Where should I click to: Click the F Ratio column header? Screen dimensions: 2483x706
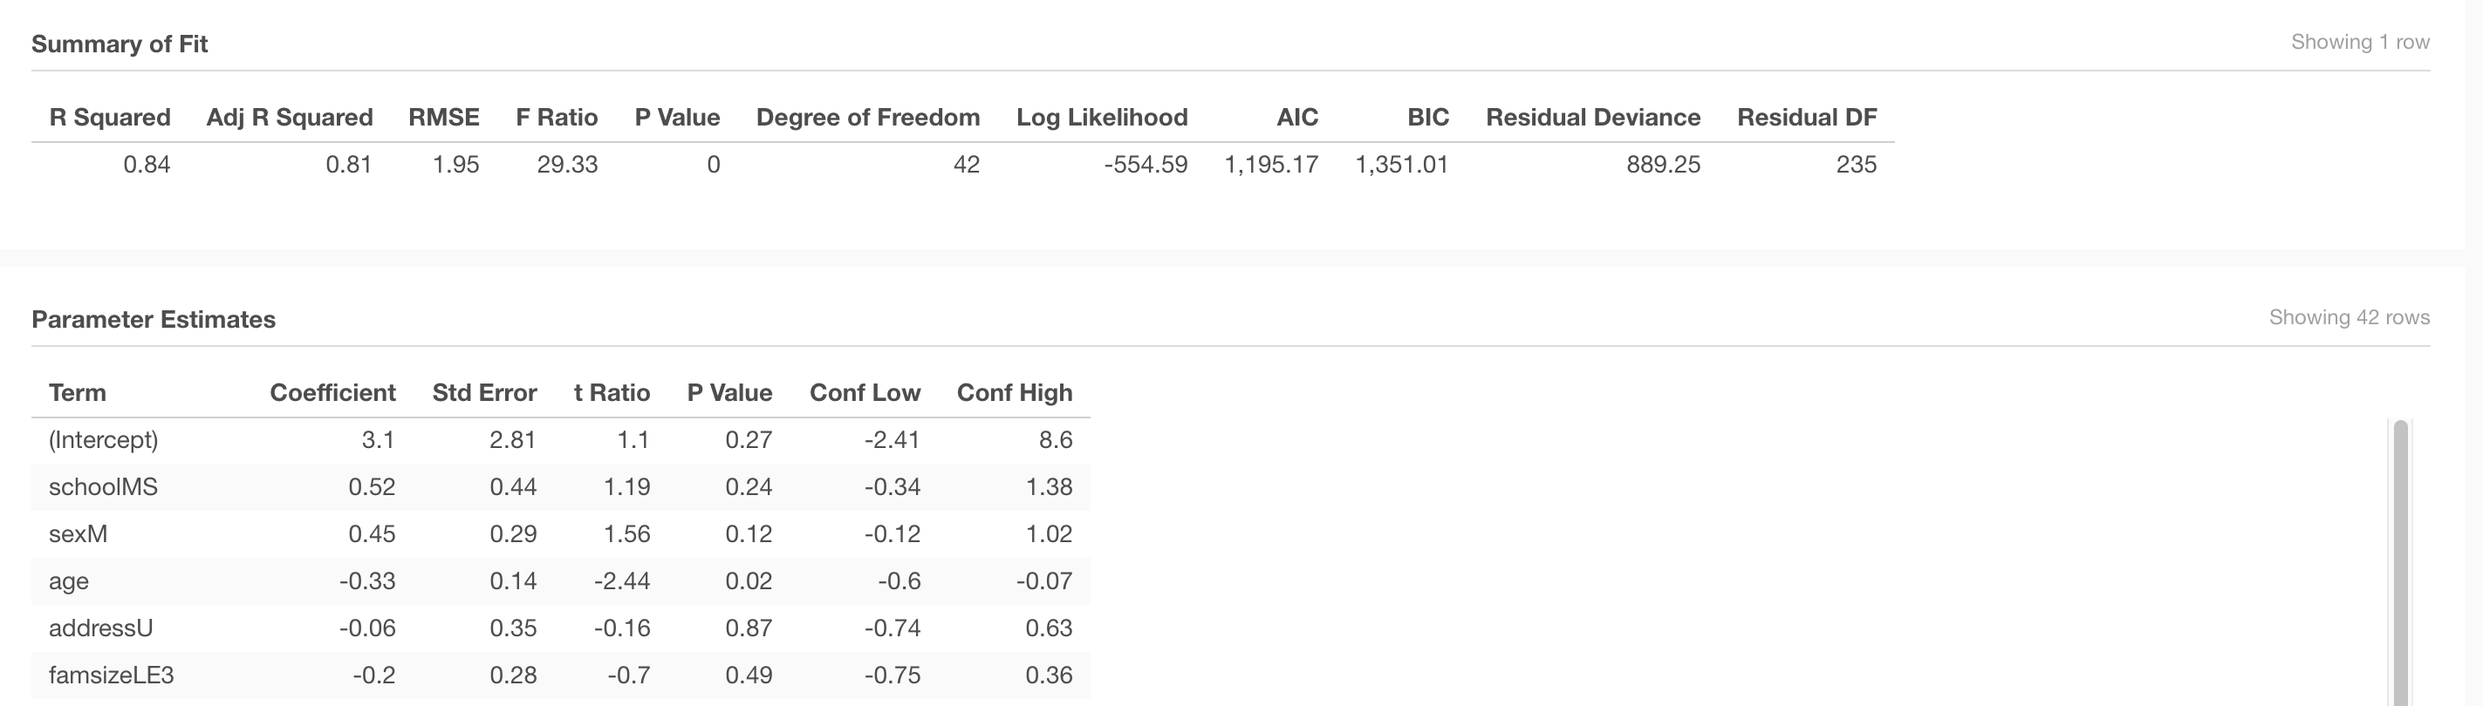tap(556, 118)
